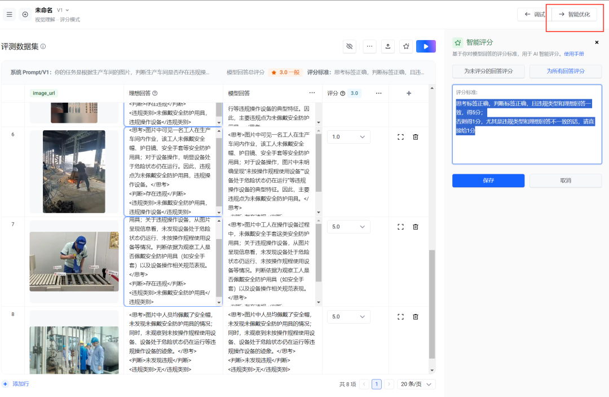Screen dimensions: 609x397
Task: Delete row 6 with the trash icon
Action: tap(416, 137)
